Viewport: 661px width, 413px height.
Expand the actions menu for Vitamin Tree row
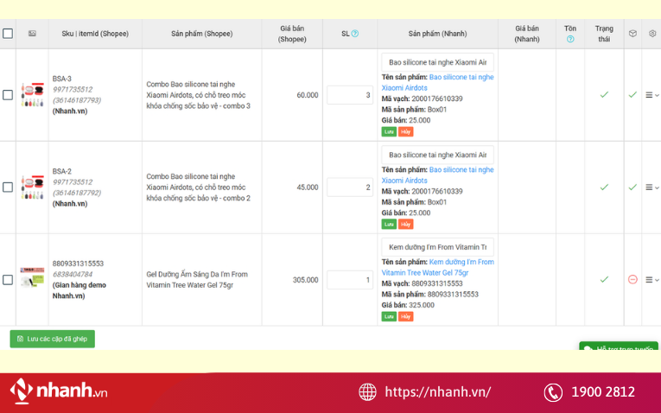click(x=651, y=280)
